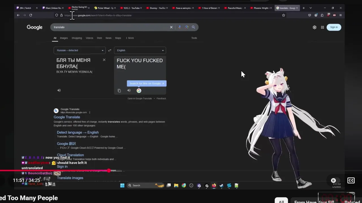The width and height of the screenshot is (362, 203).
Task: Select the Images search tab
Action: click(x=64, y=38)
